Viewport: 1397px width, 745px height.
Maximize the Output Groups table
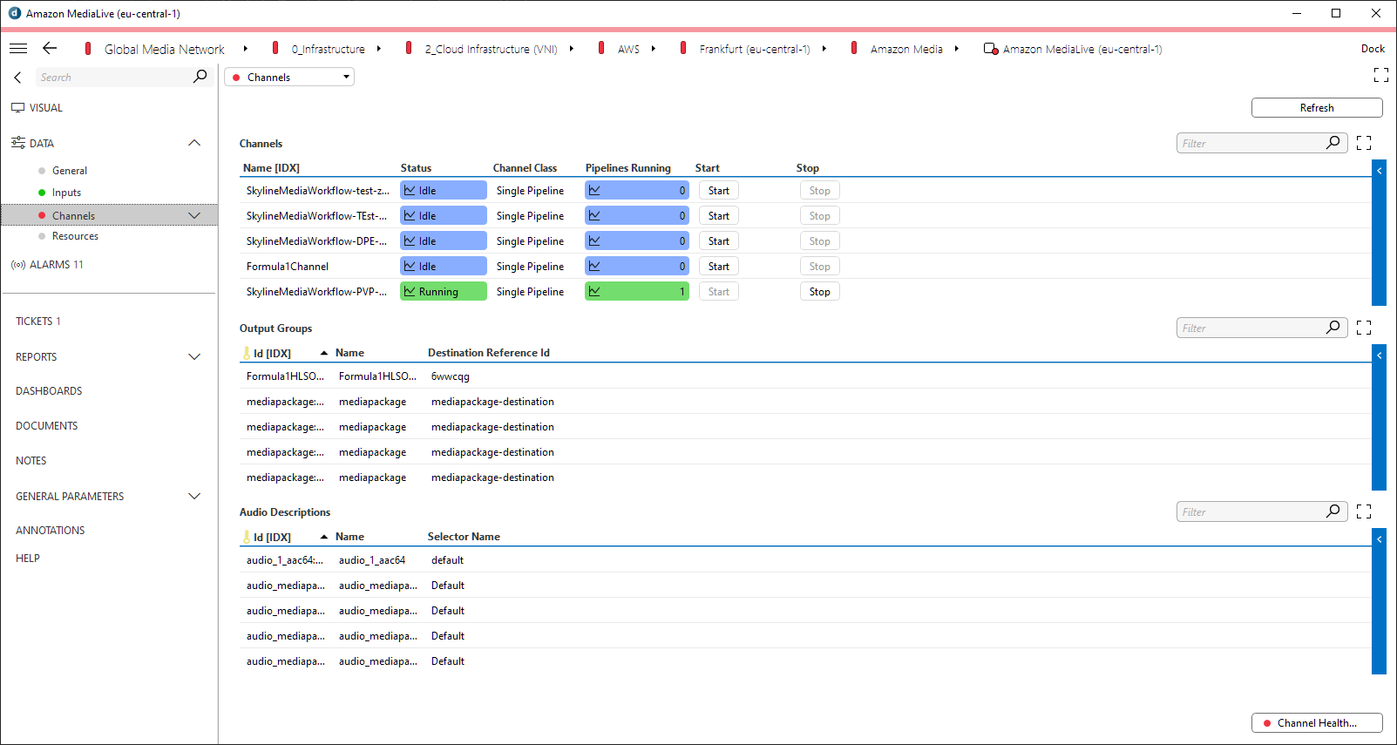click(x=1364, y=328)
